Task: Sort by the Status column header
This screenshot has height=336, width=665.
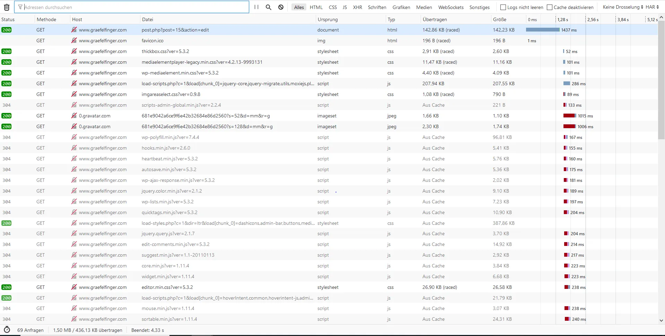Action: [x=17, y=19]
